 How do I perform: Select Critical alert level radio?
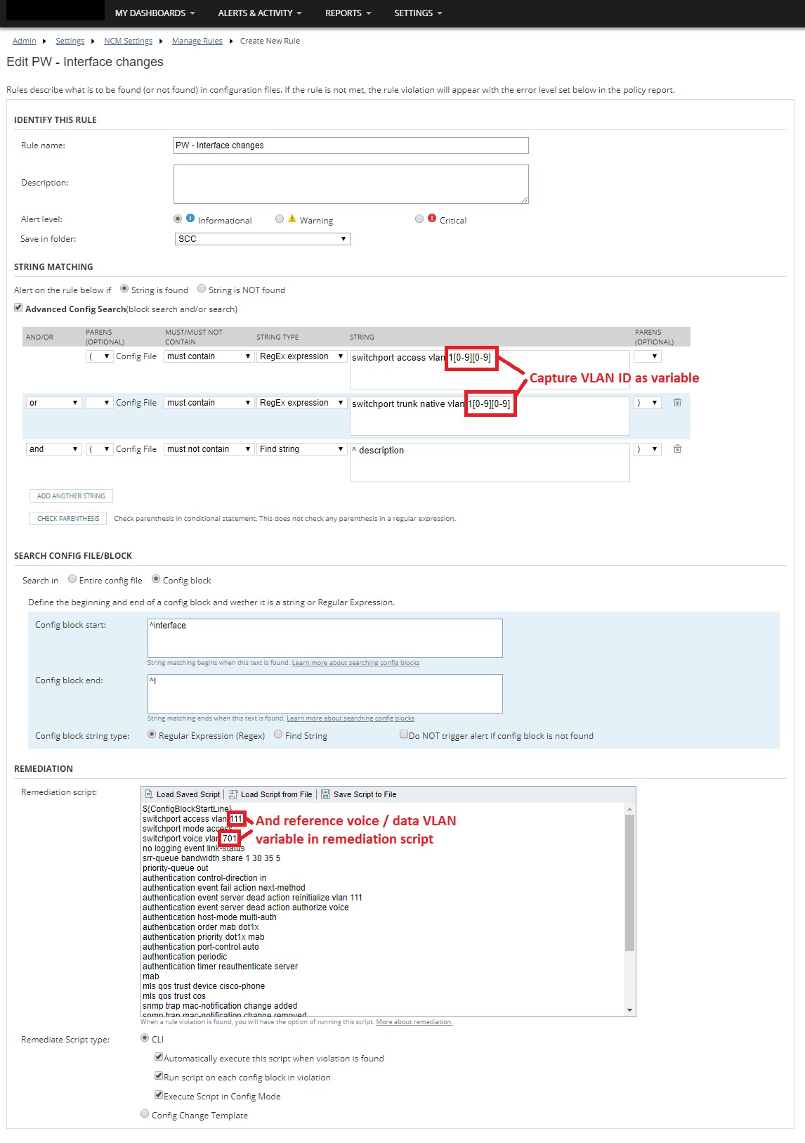419,219
